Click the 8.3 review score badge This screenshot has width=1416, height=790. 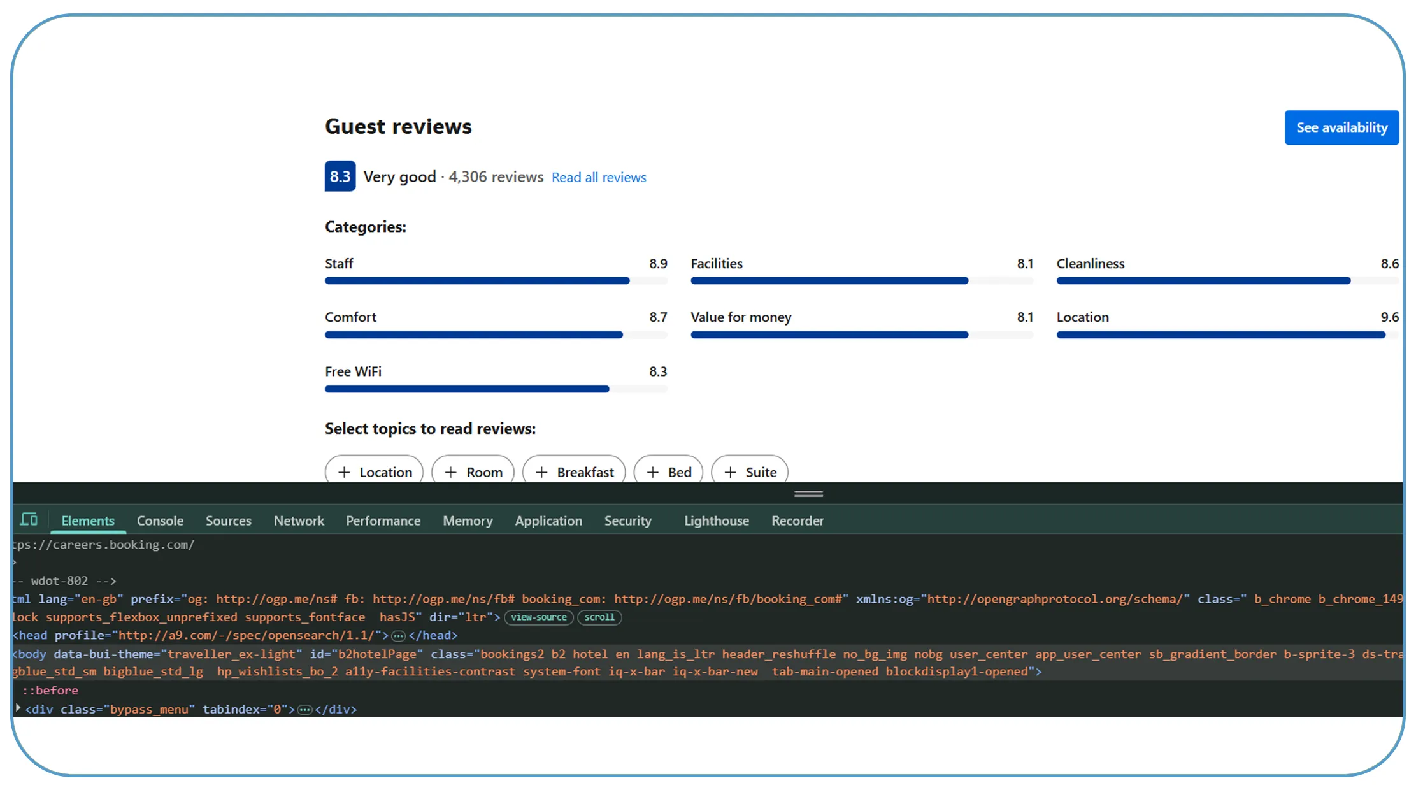tap(340, 176)
